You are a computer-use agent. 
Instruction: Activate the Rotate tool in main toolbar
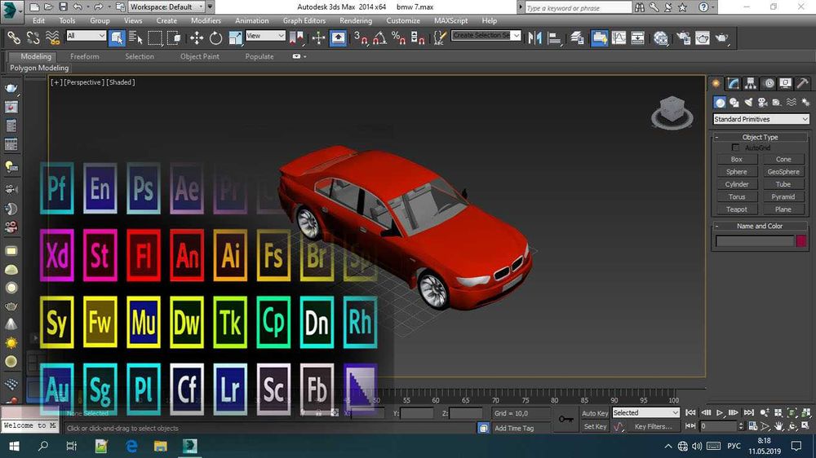click(215, 37)
